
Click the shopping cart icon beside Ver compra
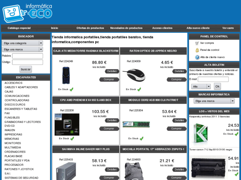(197, 43)
